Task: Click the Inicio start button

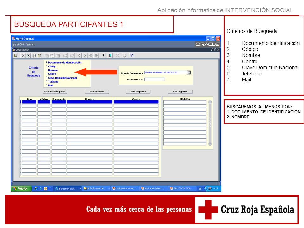Action: click(x=21, y=188)
